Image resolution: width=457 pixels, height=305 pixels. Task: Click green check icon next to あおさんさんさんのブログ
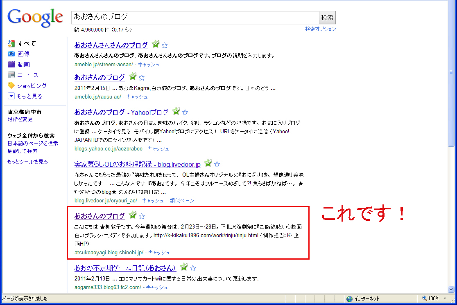[x=156, y=44]
